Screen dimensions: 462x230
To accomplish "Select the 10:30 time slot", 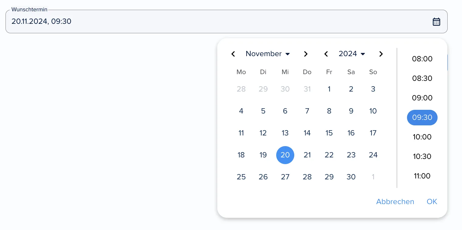I will coord(422,156).
